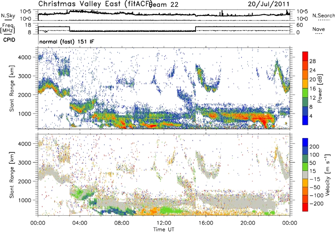Viewport: 335px width, 232px height.
Task: Click the "200" velocity colorbar label
Action: 314,147
